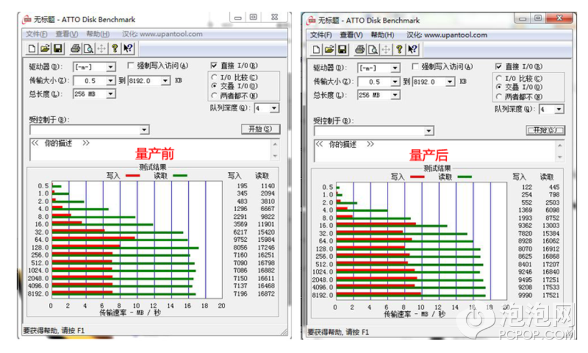Open the 8192.0 transfer size dropdown, left window

coord(165,81)
